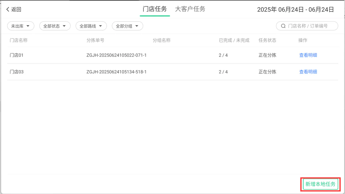345x194 pixels.
Task: Click the 新增本地任务 button
Action: [320, 184]
